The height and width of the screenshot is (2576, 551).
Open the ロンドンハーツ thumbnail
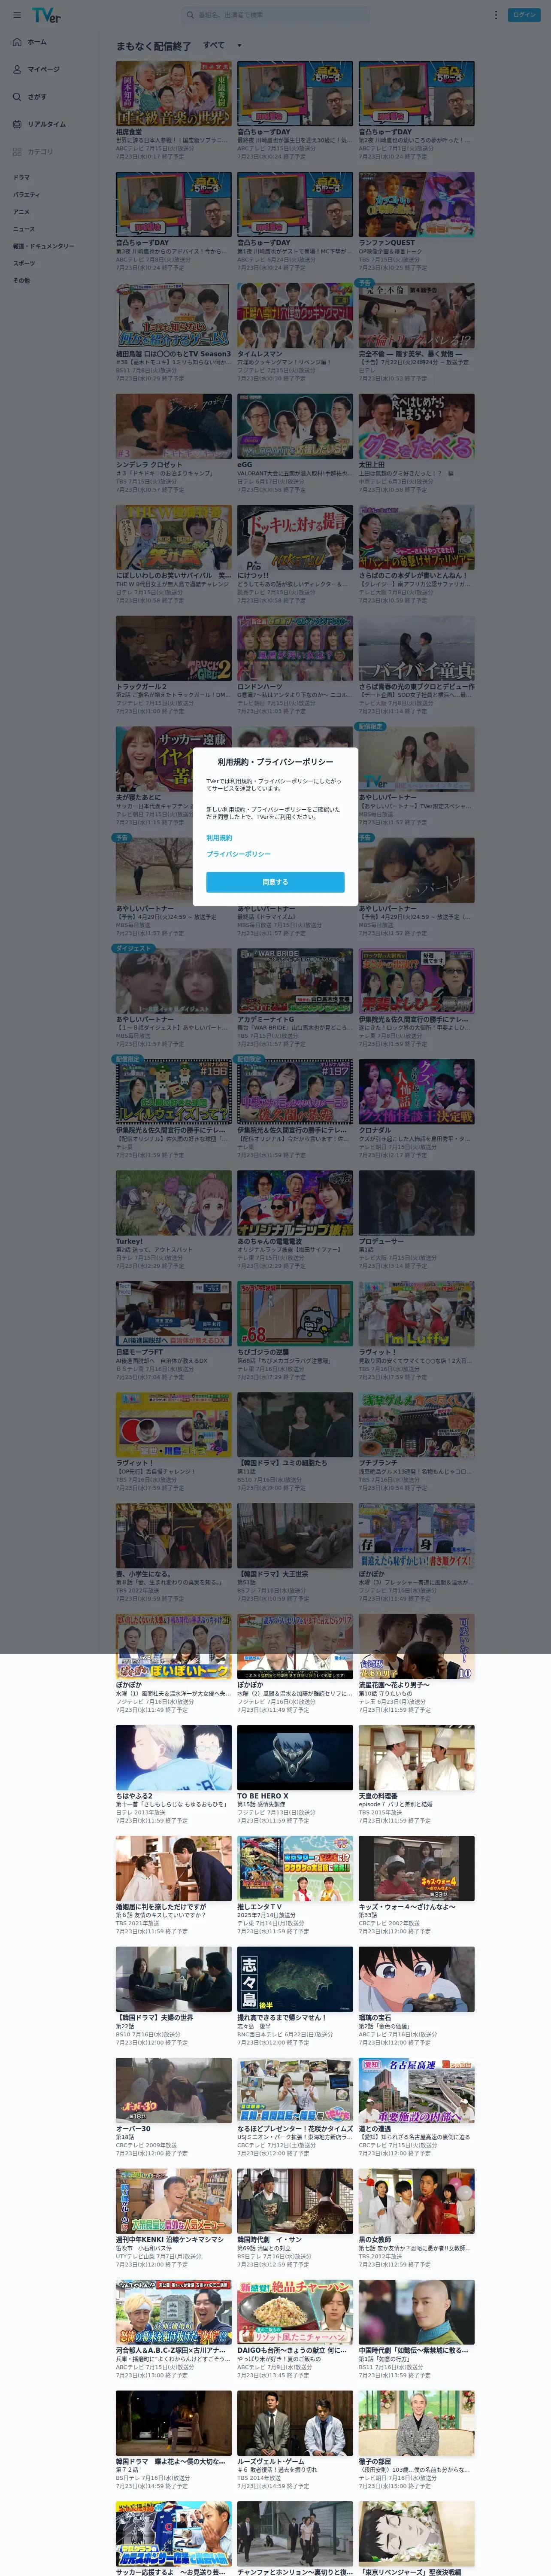[x=295, y=648]
